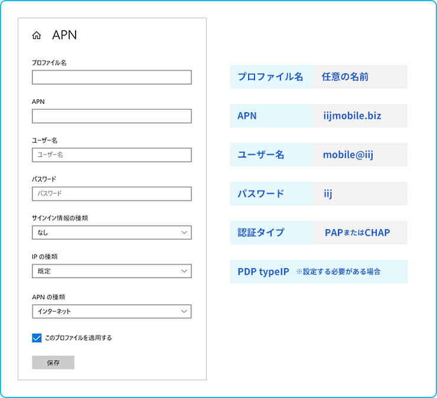Open the IP の種類 dropdown showing 既定
This screenshot has height=398, width=437.
click(x=112, y=271)
